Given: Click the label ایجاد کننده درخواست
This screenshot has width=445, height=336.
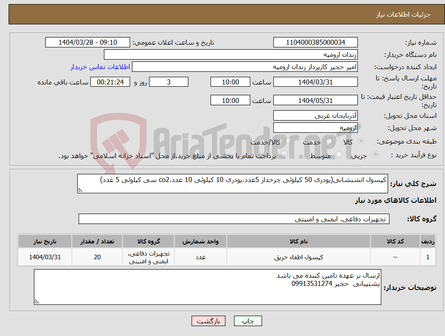Looking at the screenshot, I should pyautogui.click(x=405, y=67).
